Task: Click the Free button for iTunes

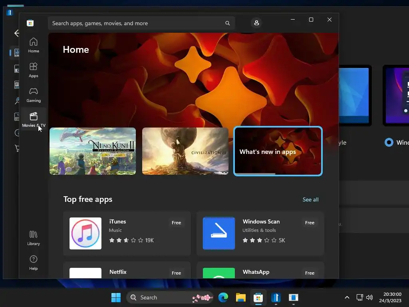Action: pyautogui.click(x=176, y=223)
